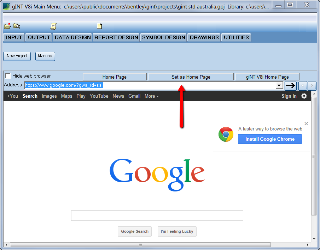Open the Play link
Image resolution: width=320 pixels, height=250 pixels.
click(x=81, y=96)
